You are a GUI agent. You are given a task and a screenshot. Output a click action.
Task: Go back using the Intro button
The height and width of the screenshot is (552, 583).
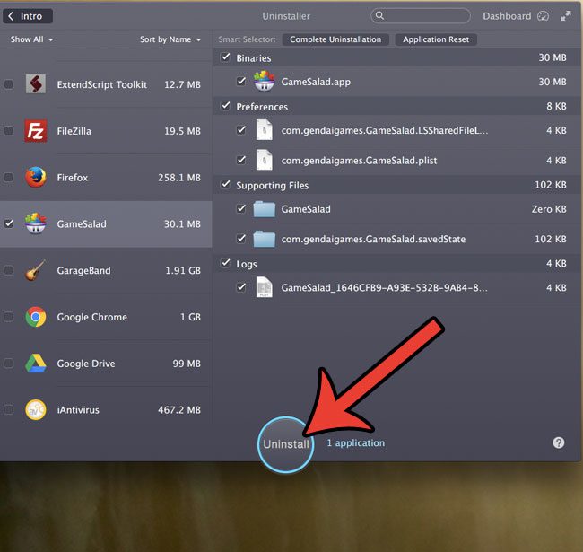pos(29,16)
